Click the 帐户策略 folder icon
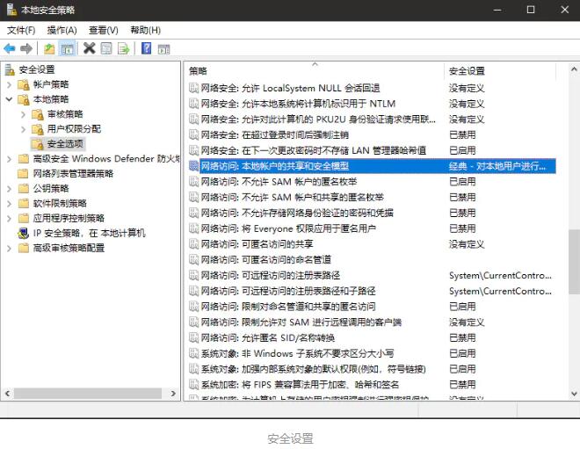Viewport: 580px width, 449px height. [24, 84]
